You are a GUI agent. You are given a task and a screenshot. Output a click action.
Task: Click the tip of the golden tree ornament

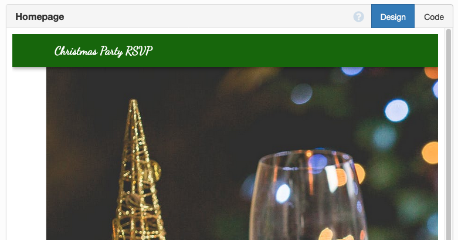pyautogui.click(x=134, y=102)
